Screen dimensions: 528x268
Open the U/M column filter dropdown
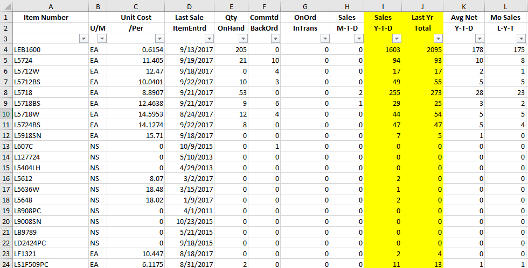click(x=102, y=39)
